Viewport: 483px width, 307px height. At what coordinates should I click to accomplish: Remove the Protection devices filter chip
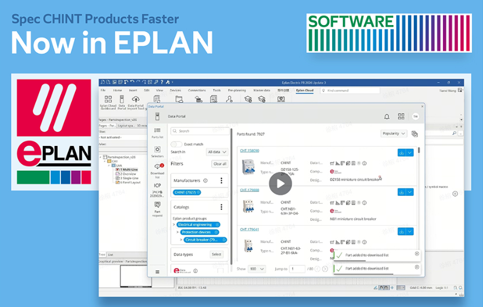(216, 232)
